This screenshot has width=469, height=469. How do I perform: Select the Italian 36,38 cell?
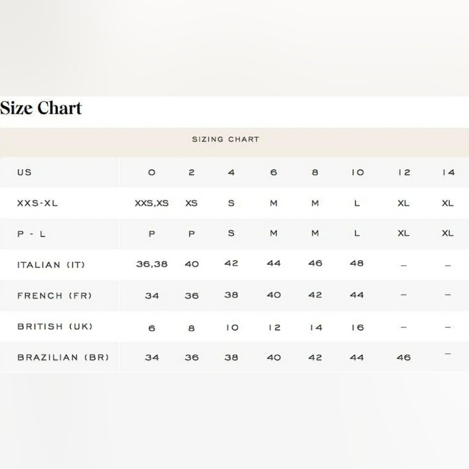[x=152, y=264]
